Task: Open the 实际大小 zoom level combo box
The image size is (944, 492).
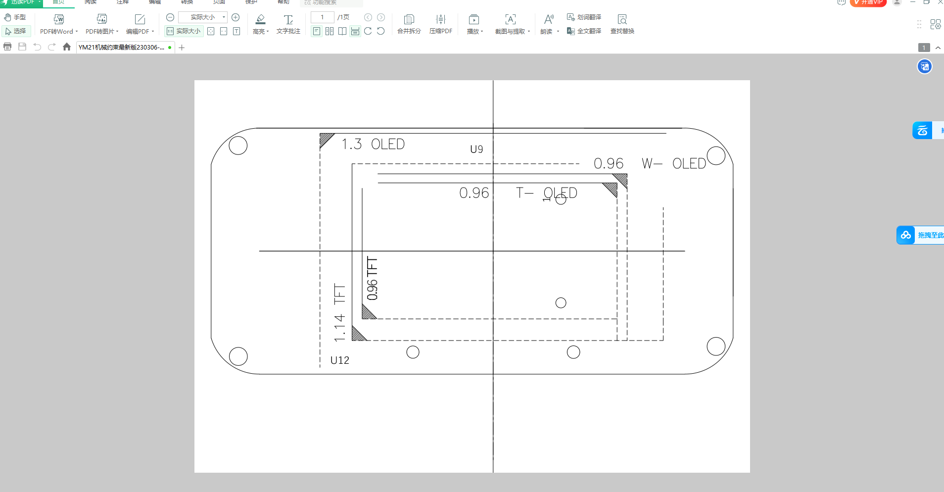Action: pyautogui.click(x=203, y=17)
